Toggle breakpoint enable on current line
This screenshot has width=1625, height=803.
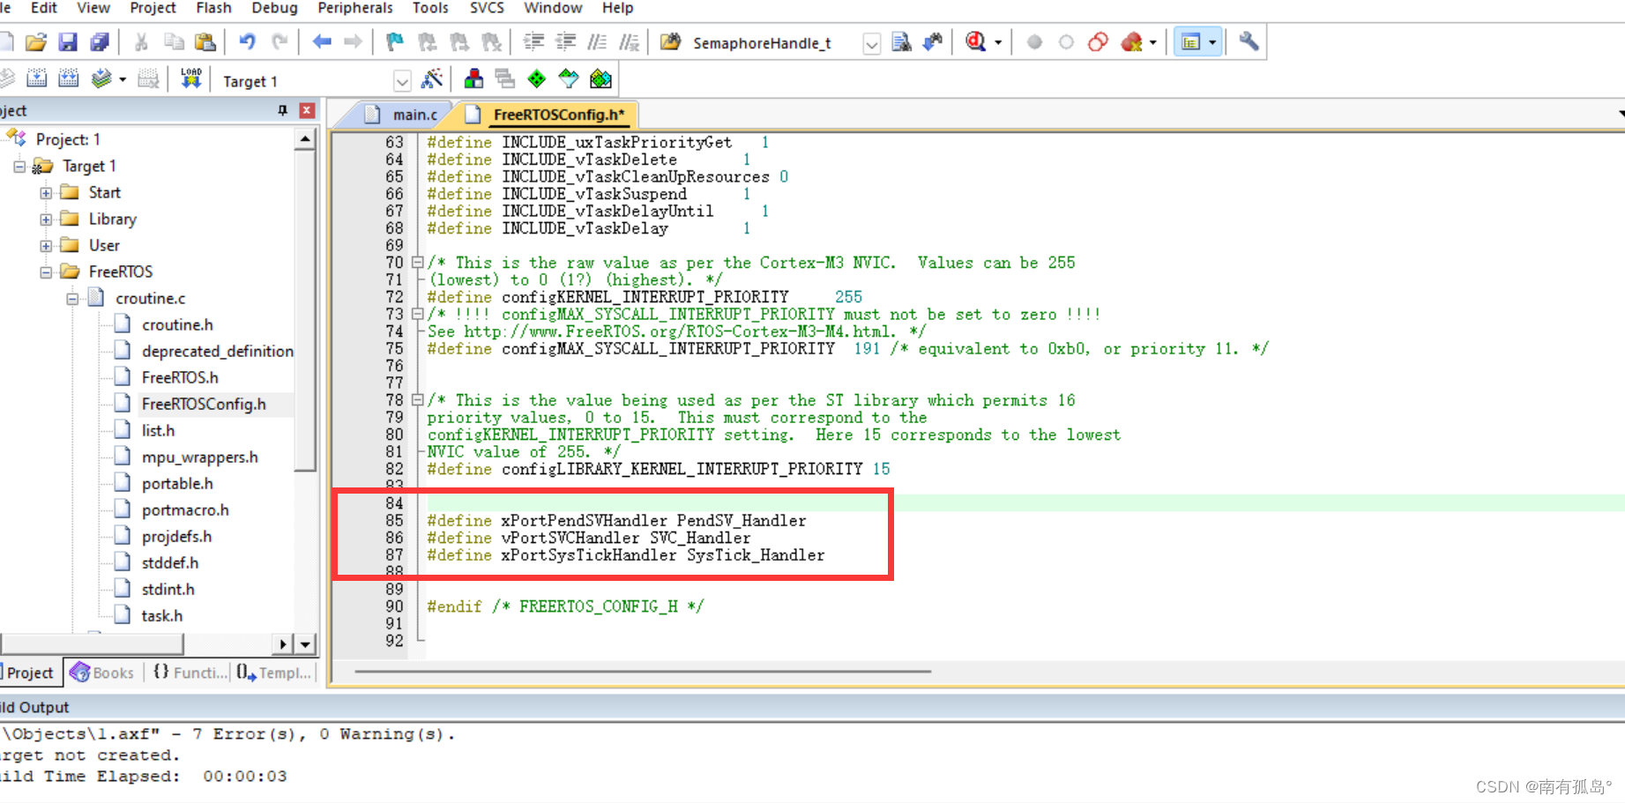1066,41
